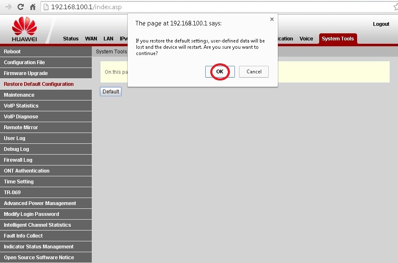
Task: Click the Huawei logo
Action: 24,30
